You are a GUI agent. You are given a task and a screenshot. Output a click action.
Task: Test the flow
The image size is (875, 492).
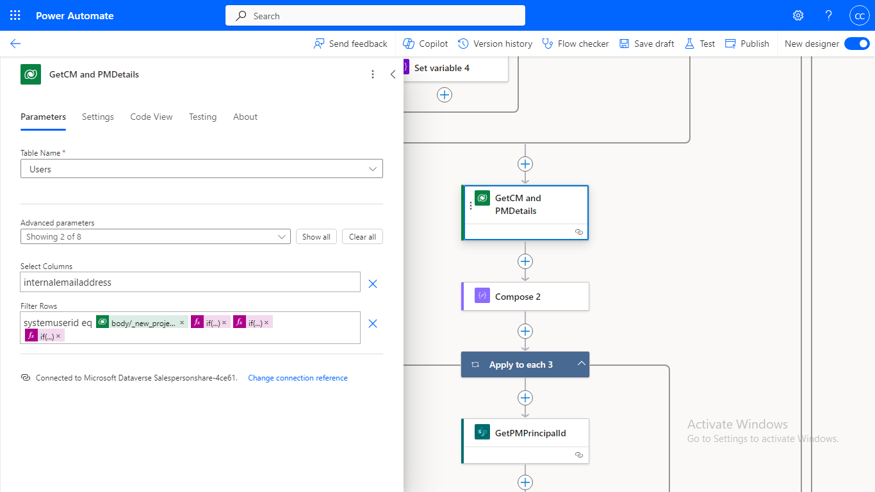click(699, 44)
